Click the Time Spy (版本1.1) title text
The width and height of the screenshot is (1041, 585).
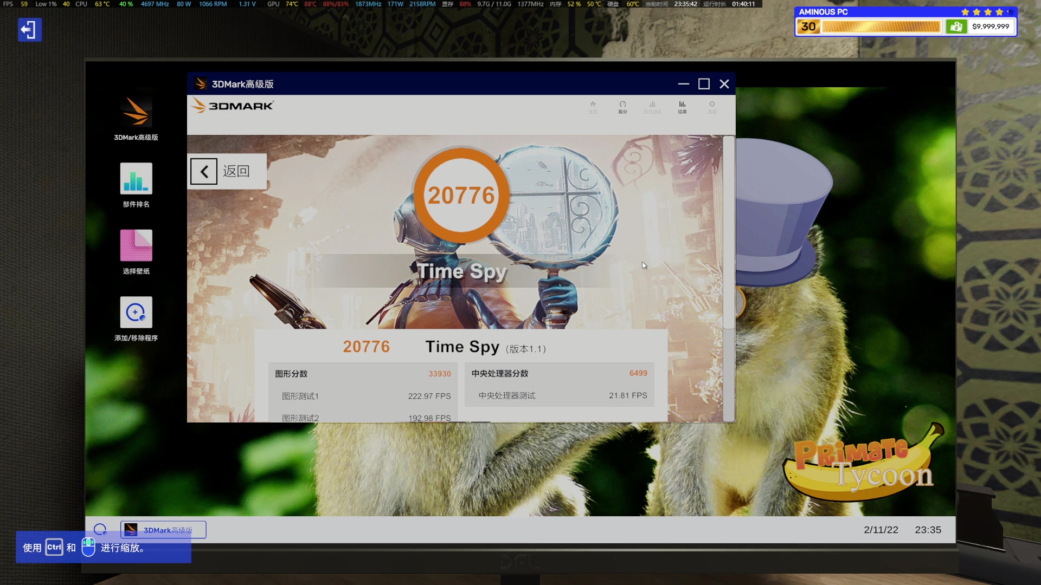coord(485,347)
